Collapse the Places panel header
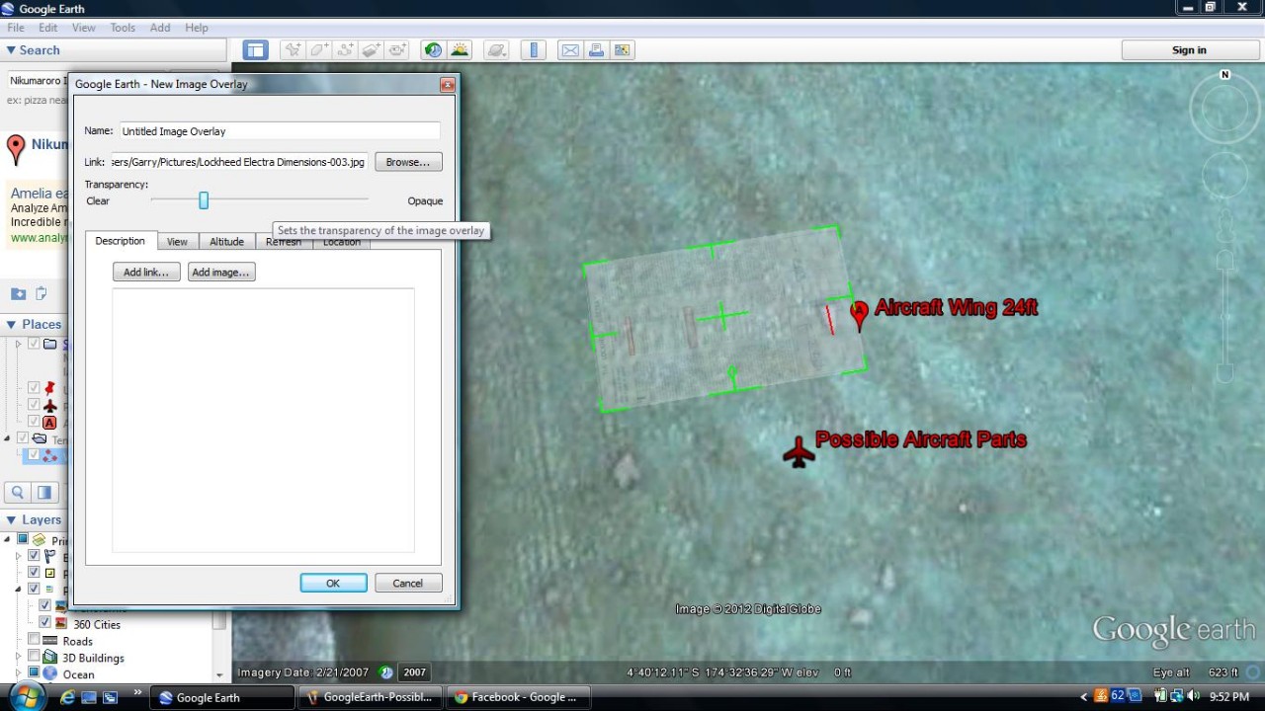Viewport: 1265px width, 711px height. tap(34, 324)
